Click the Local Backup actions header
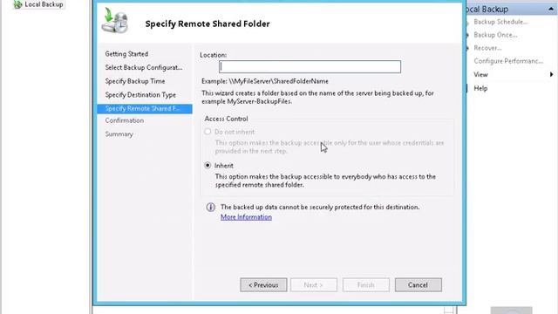This screenshot has height=314, width=558. (511, 9)
